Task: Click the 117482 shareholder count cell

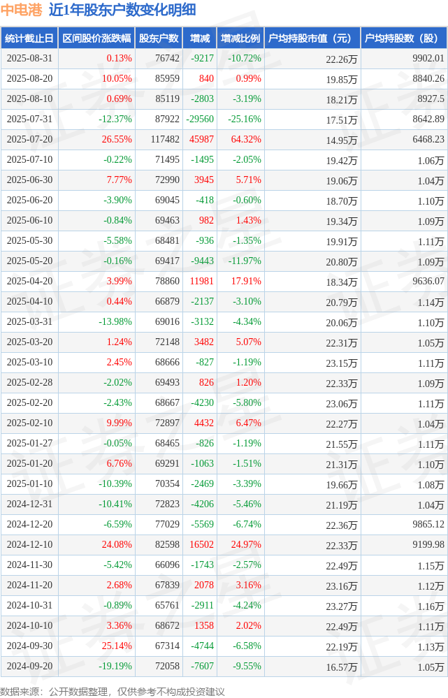Action: click(x=165, y=139)
